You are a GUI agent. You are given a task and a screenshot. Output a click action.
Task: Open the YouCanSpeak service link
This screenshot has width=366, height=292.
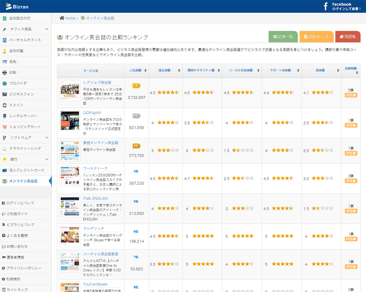pos(95,284)
